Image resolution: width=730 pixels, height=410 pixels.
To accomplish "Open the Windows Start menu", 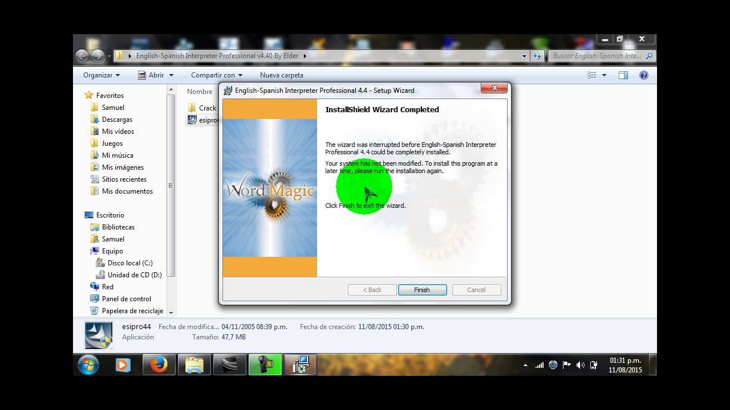I will point(88,365).
